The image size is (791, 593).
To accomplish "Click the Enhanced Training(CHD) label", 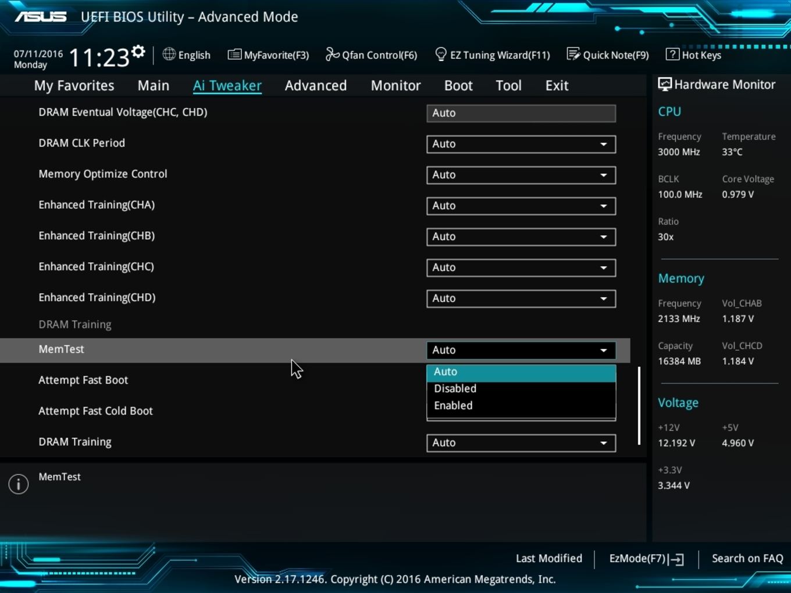I will click(x=97, y=297).
